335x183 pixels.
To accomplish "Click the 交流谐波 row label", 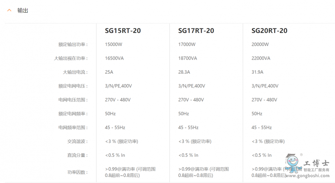I will (77, 141).
